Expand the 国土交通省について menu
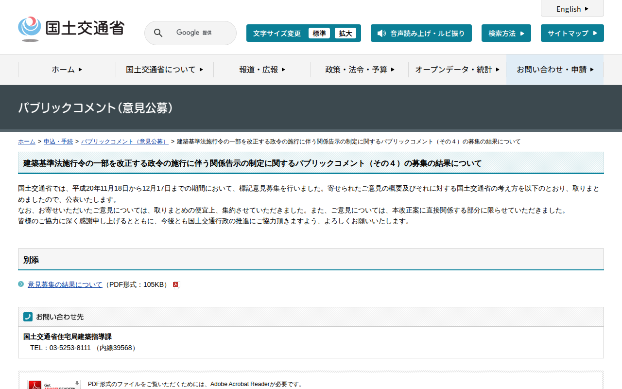This screenshot has height=389, width=622. tap(164, 70)
